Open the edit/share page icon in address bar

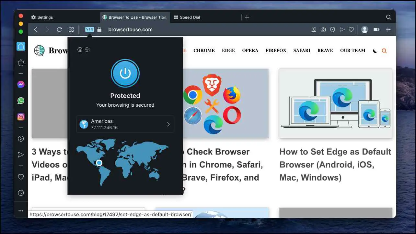[x=314, y=29]
